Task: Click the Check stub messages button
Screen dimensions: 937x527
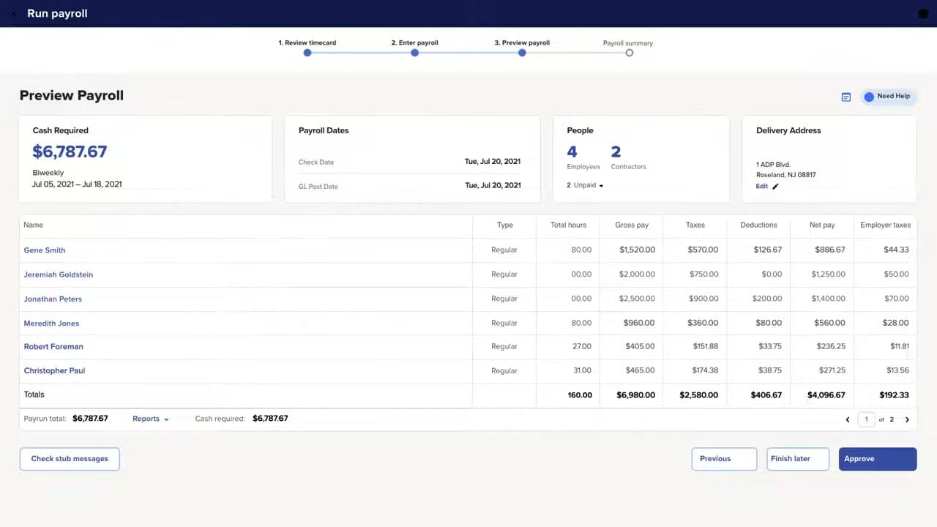Action: click(70, 459)
